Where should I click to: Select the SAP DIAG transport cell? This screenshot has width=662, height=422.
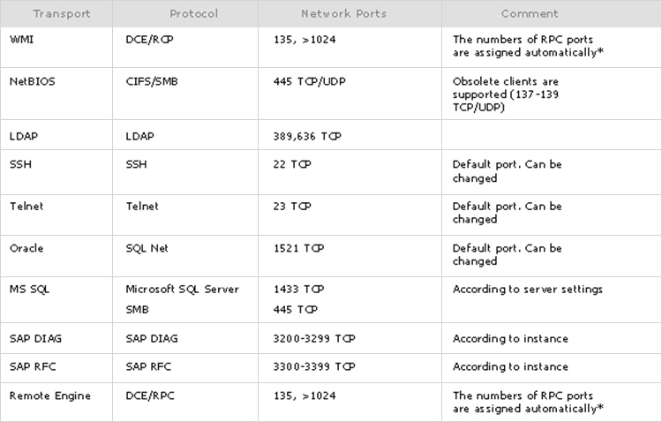pos(56,338)
